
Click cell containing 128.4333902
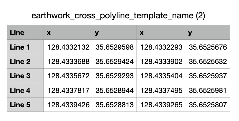click(x=161, y=61)
